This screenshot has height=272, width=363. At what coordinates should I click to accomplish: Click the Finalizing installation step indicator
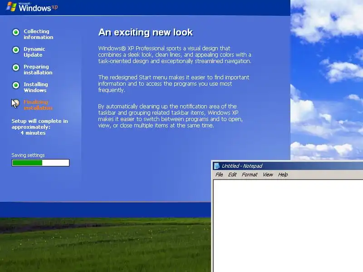(x=16, y=103)
